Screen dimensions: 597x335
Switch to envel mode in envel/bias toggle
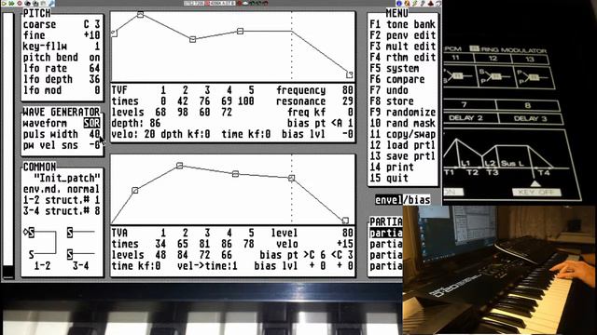pos(388,200)
